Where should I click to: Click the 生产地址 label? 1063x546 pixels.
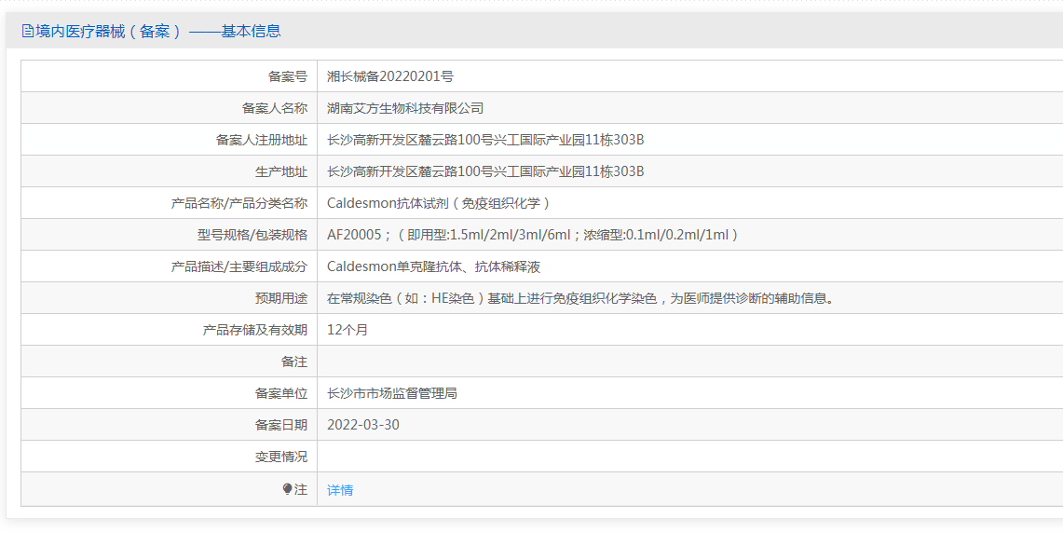coord(281,171)
